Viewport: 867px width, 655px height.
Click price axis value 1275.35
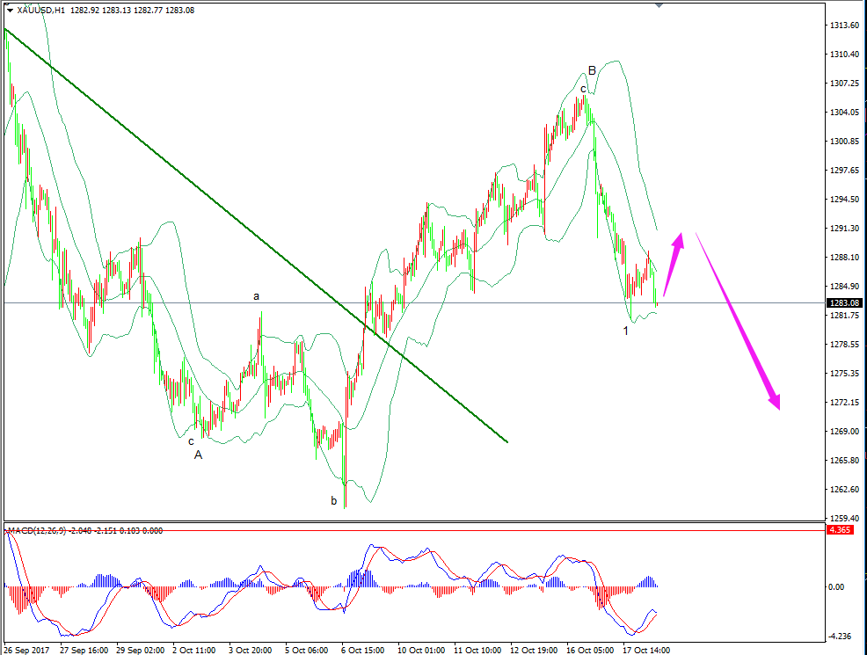click(x=844, y=374)
